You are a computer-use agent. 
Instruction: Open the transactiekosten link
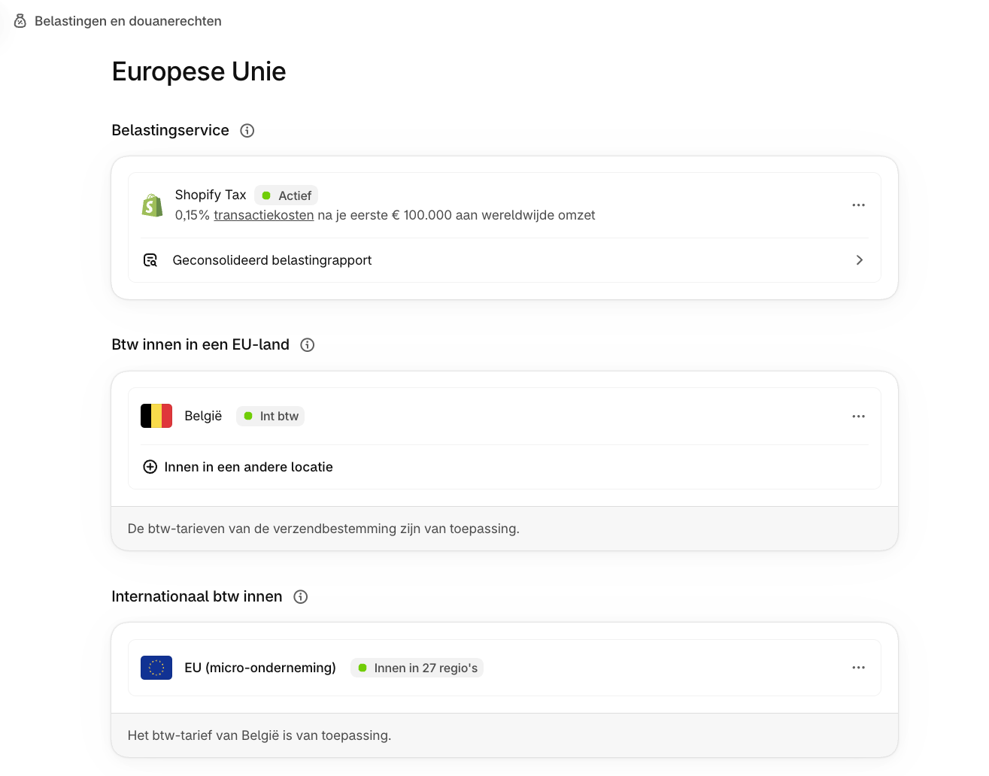click(263, 215)
